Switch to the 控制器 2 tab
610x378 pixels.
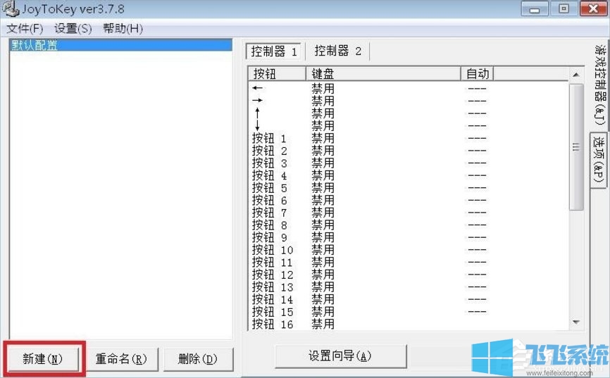[337, 51]
